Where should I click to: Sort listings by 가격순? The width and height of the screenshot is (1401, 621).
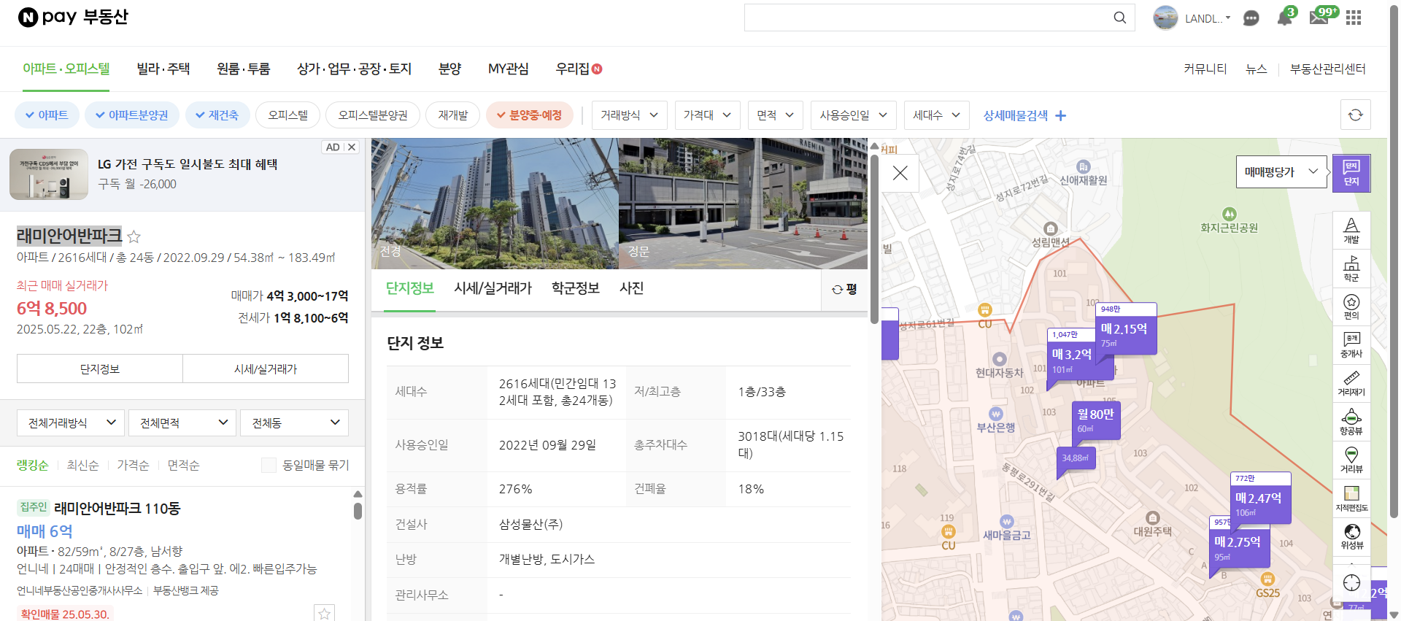133,465
